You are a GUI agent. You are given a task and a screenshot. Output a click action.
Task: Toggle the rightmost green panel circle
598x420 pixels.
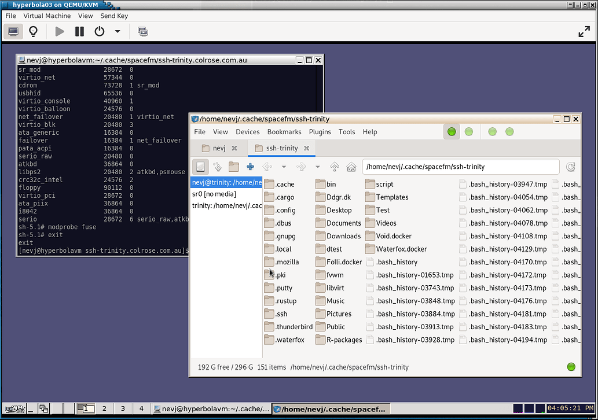point(509,131)
